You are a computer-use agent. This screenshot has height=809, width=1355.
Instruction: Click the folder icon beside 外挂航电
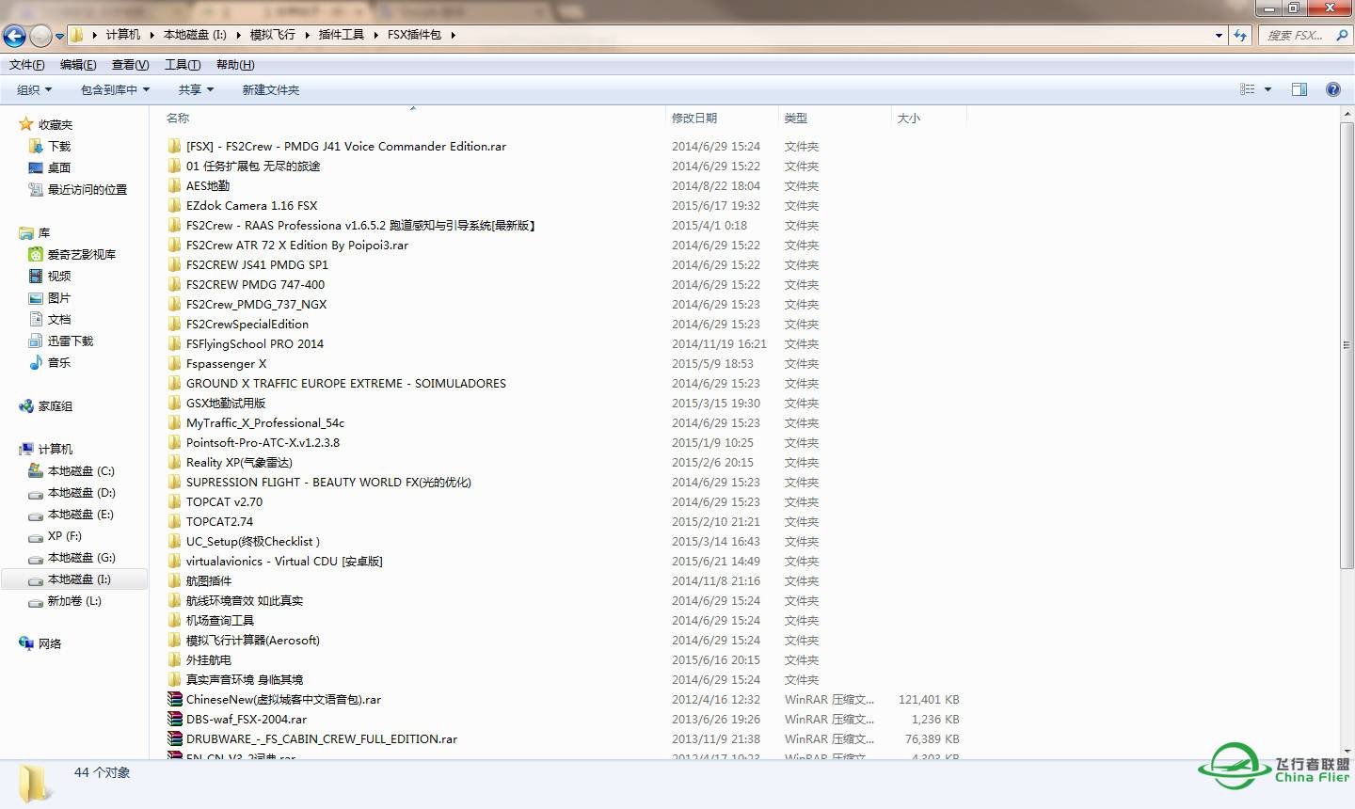click(174, 659)
